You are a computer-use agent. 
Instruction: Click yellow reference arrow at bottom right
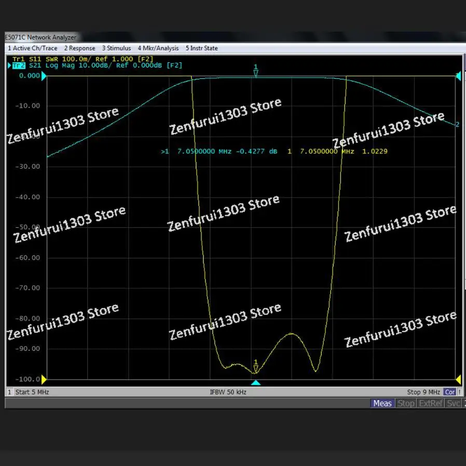(x=458, y=379)
